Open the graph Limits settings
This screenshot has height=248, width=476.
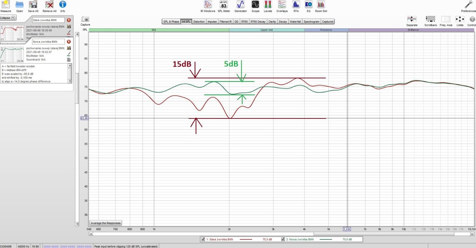[x=460, y=21]
